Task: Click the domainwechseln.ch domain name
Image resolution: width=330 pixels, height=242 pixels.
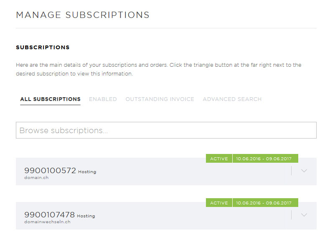Action: pos(47,222)
